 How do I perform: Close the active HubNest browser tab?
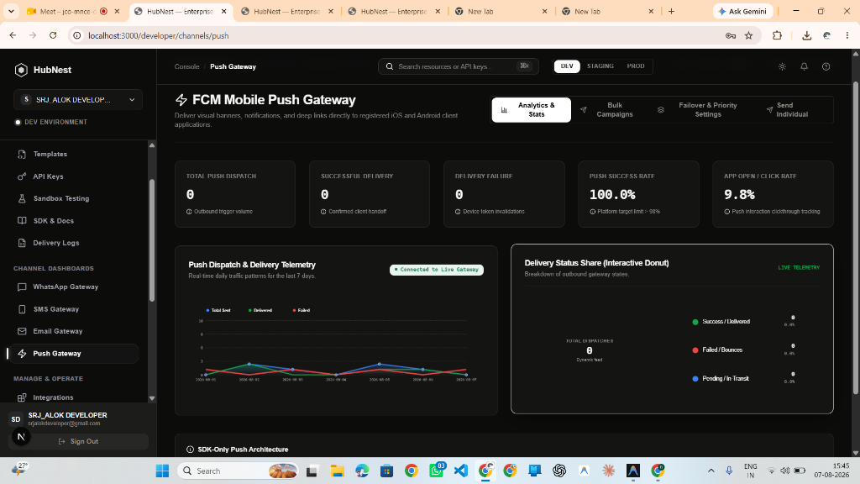click(223, 11)
